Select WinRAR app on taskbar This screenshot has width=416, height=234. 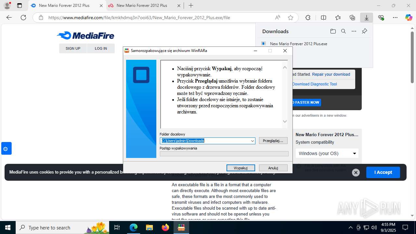tap(181, 227)
